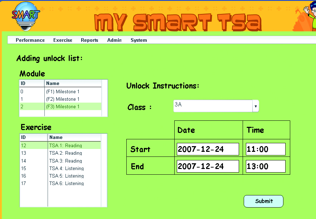Click the Start date input field
This screenshot has width=316, height=219.
pyautogui.click(x=208, y=149)
